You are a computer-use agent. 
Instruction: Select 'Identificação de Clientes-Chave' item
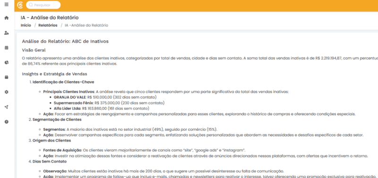coord(63,82)
